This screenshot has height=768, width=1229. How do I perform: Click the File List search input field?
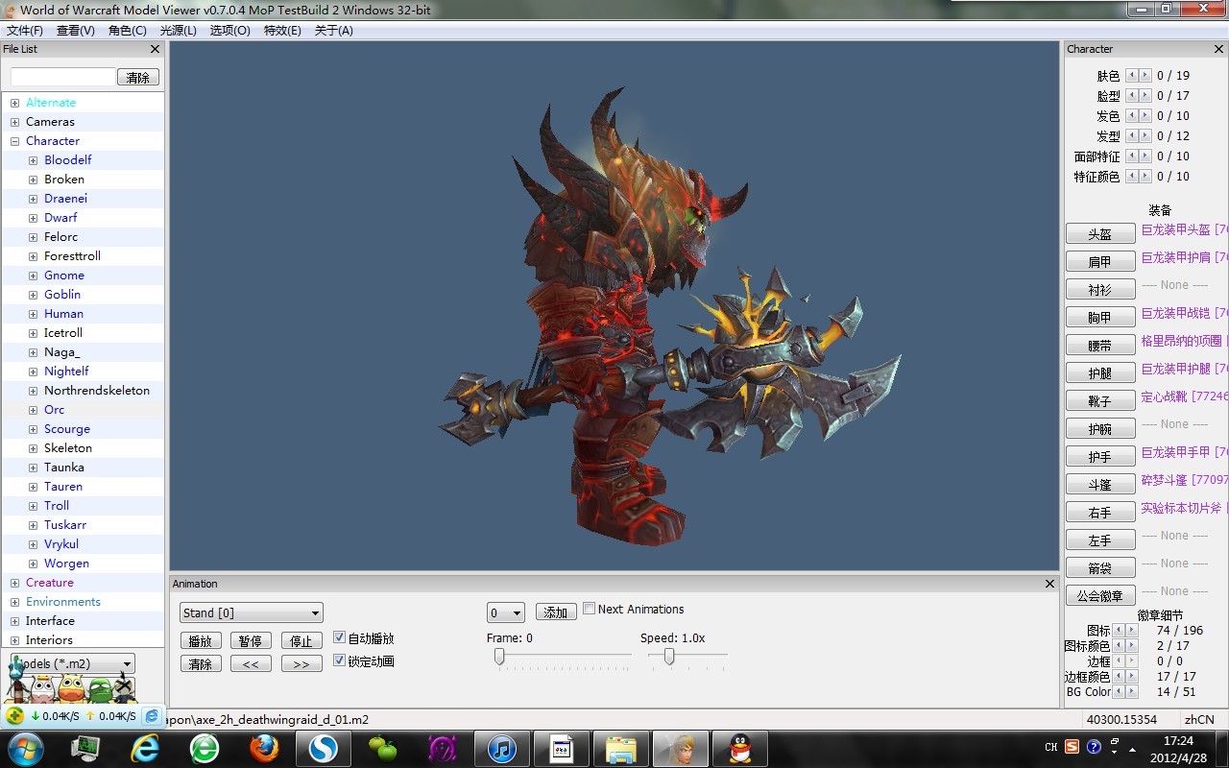[x=63, y=77]
